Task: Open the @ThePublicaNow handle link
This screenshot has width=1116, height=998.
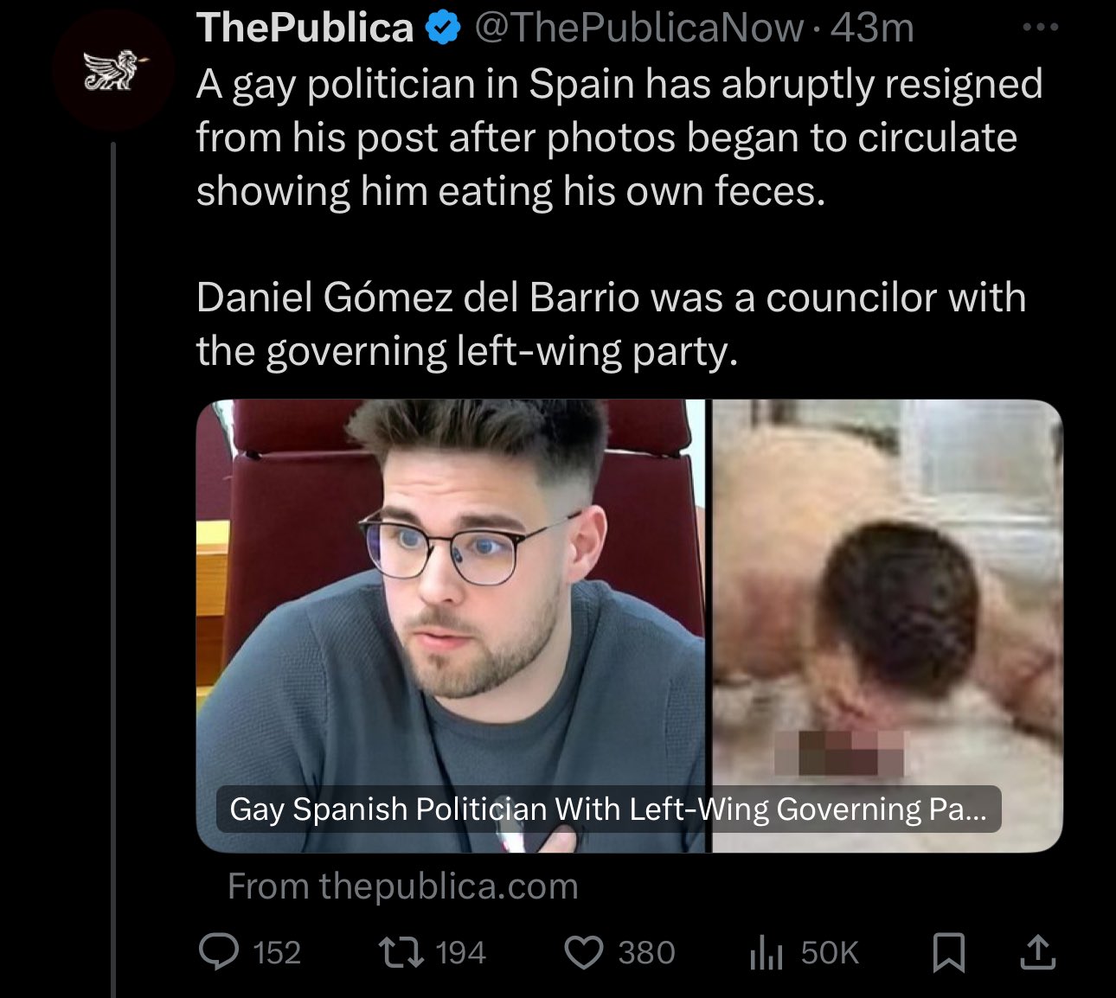Action: coord(639,28)
